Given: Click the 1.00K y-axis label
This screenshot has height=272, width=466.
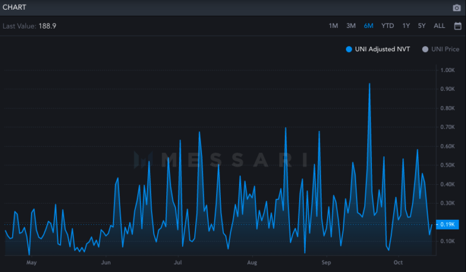Looking at the screenshot, I should click(447, 70).
